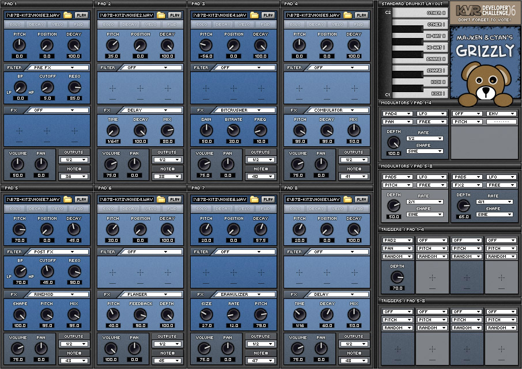Click Play button on Pad 3
This screenshot has height=369, width=522.
click(268, 15)
